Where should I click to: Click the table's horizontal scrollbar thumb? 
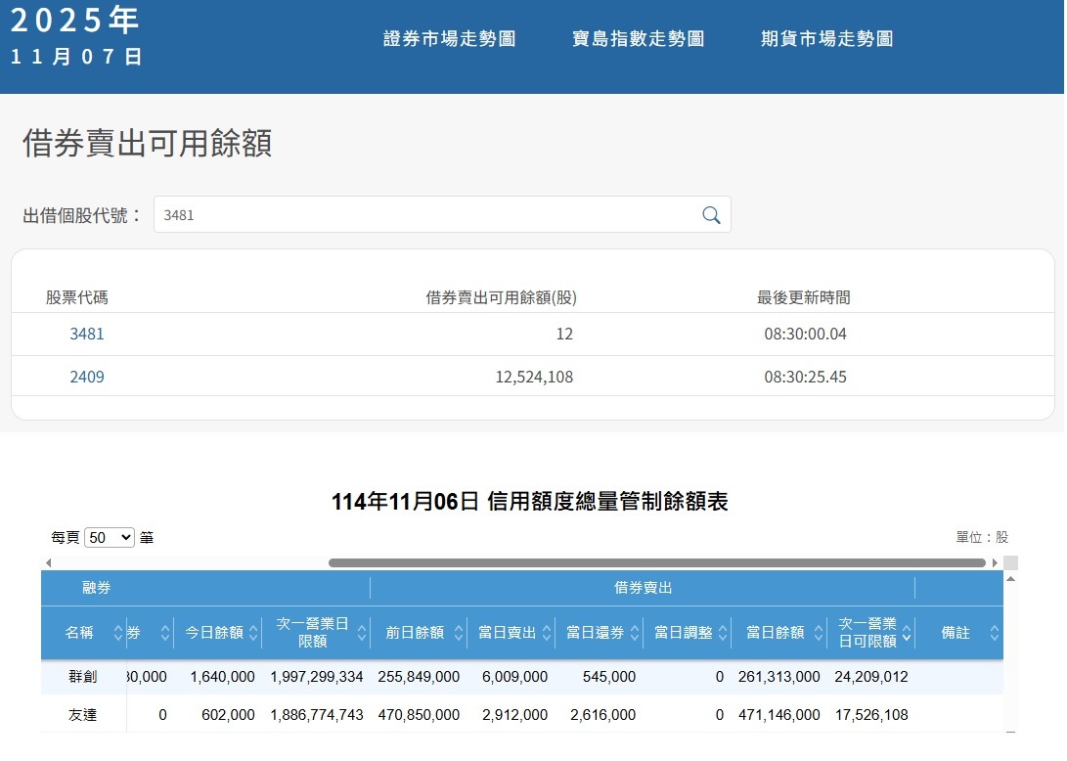coord(656,562)
